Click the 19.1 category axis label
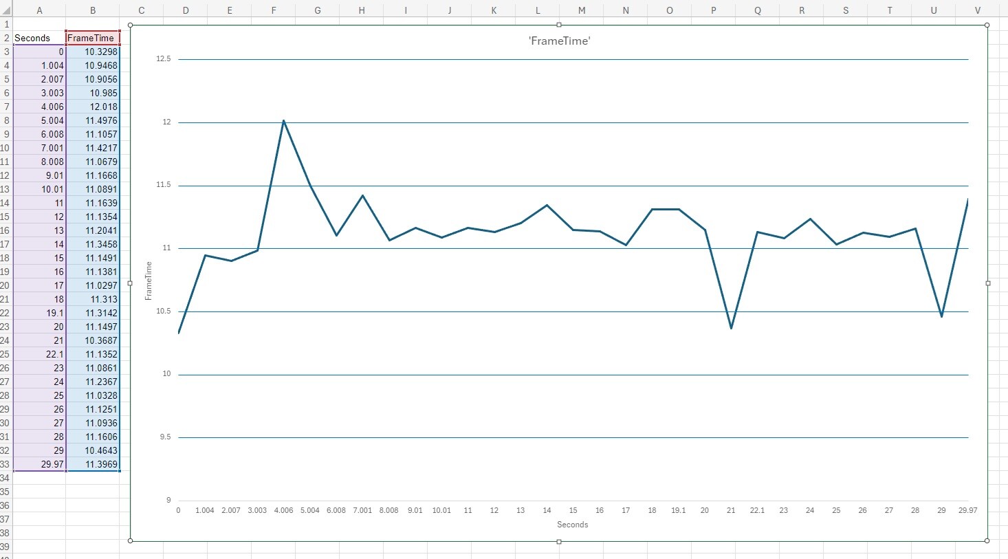 coord(678,510)
